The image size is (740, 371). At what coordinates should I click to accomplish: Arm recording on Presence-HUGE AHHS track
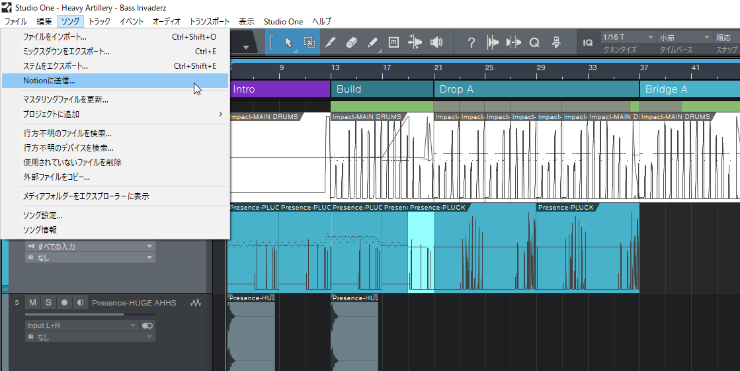pyautogui.click(x=64, y=303)
